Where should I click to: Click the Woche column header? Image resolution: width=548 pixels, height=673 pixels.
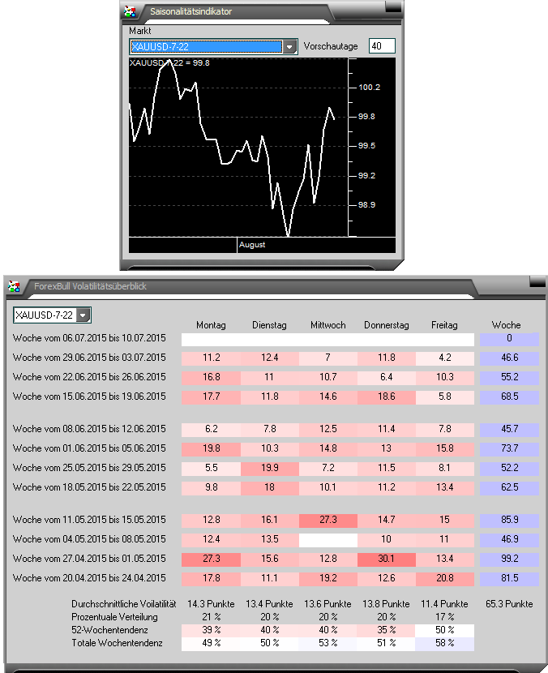point(507,325)
